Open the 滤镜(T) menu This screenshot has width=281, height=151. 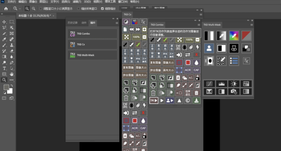pyautogui.click(x=77, y=1)
